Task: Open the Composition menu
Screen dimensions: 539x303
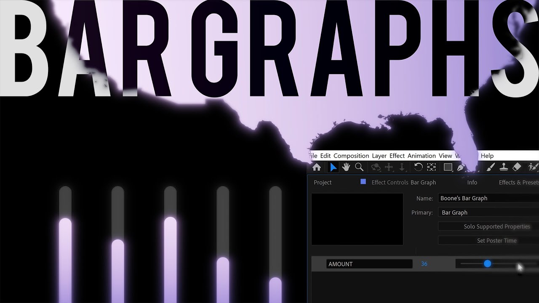Action: (x=351, y=156)
